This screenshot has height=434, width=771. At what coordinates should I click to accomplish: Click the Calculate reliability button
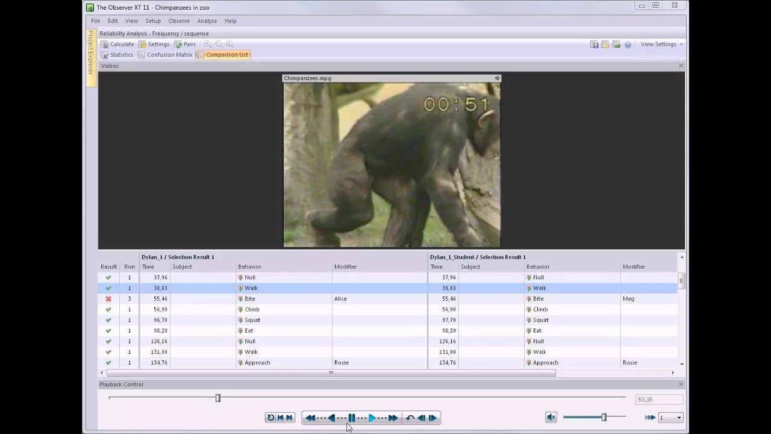(x=117, y=44)
